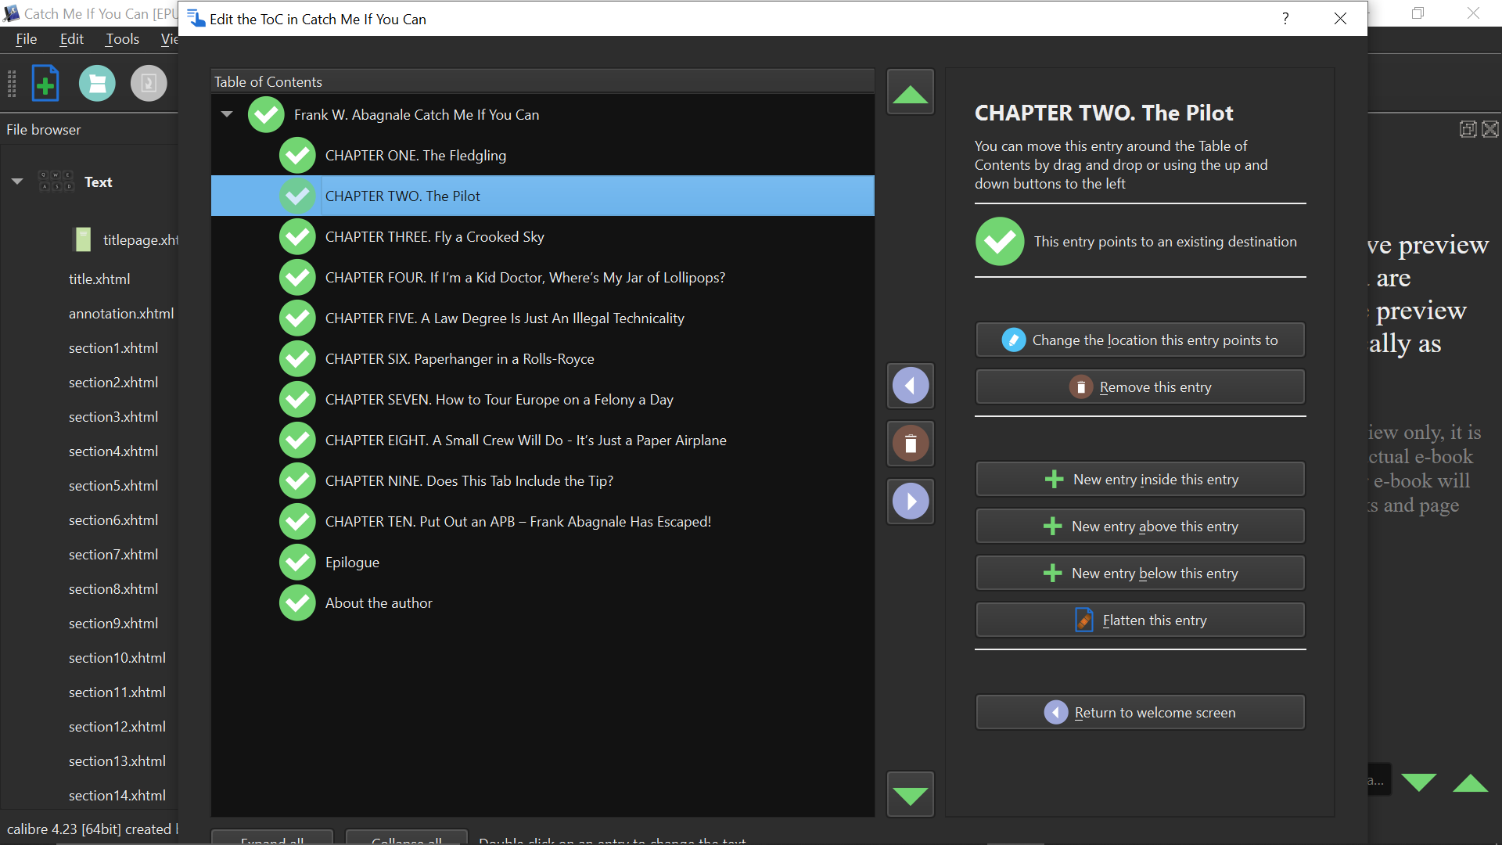This screenshot has height=845, width=1502.
Task: Click the checkmark icon beside CHAPTER SIX
Action: tap(297, 358)
